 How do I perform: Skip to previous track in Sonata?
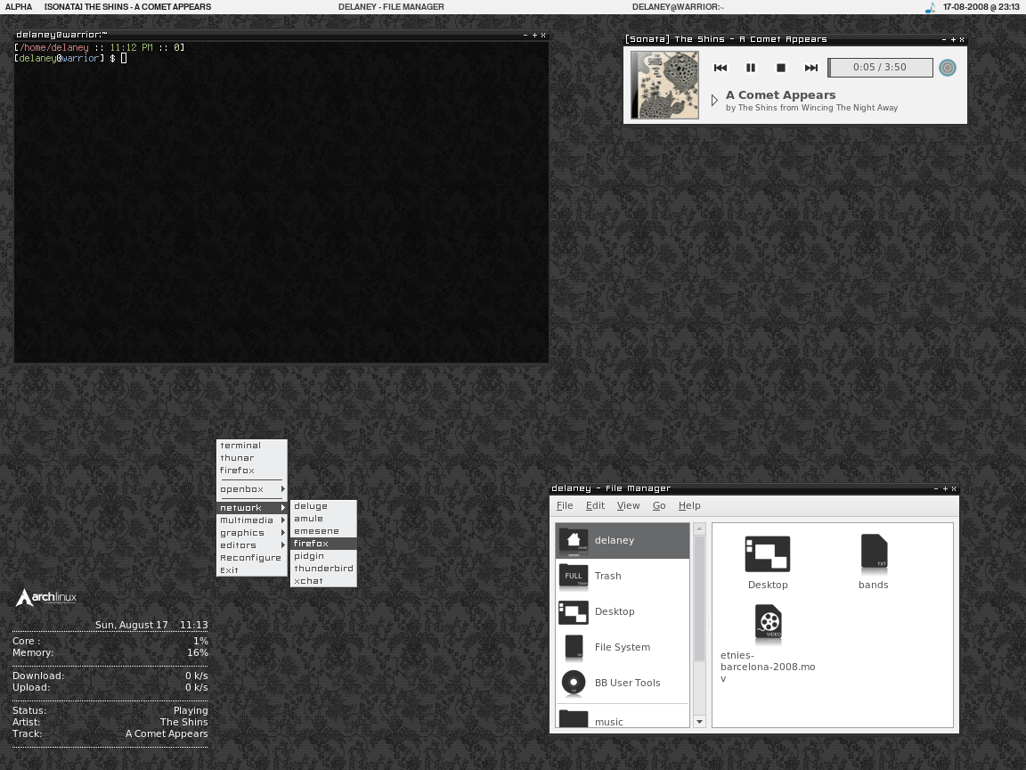(721, 68)
